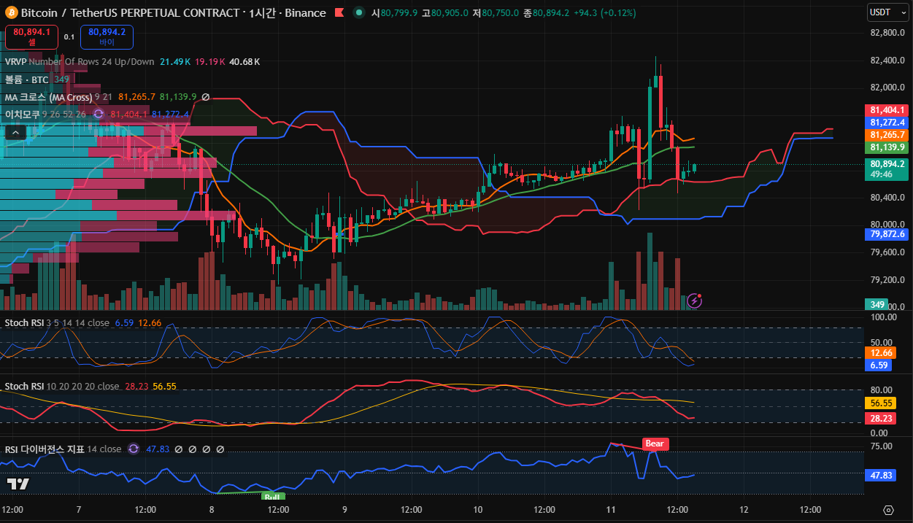Click yellow Stoch RSI label 56.55 on axis
Image resolution: width=913 pixels, height=523 pixels.
tap(879, 403)
